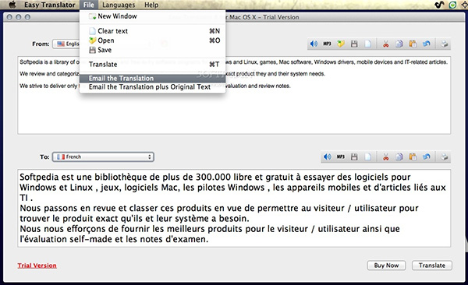468x285 pixels.
Task: Select Translate in the File menu
Action: coord(152,64)
